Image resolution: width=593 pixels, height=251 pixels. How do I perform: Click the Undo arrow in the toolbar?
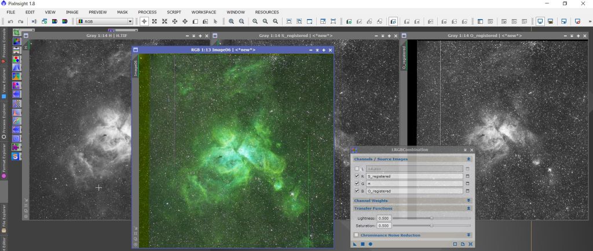(11, 21)
